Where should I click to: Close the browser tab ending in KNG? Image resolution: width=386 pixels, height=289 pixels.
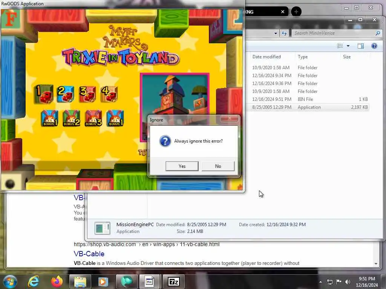(x=283, y=12)
